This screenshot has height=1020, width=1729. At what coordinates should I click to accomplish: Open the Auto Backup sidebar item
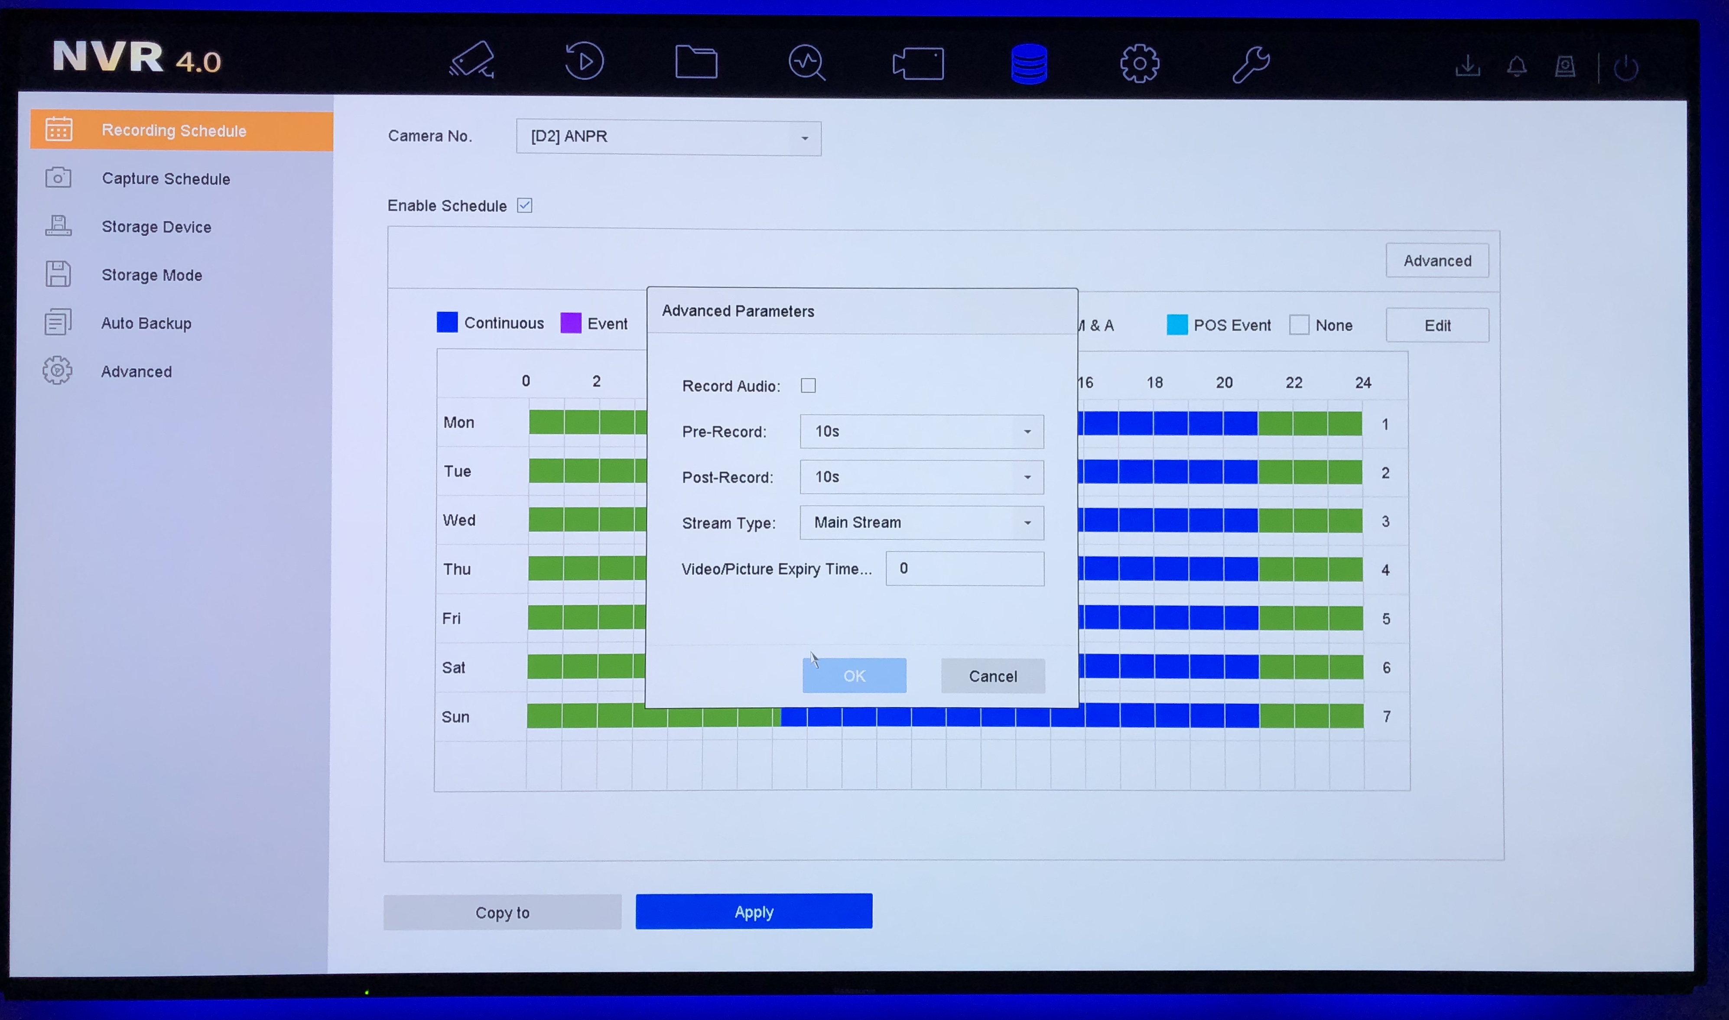click(146, 323)
